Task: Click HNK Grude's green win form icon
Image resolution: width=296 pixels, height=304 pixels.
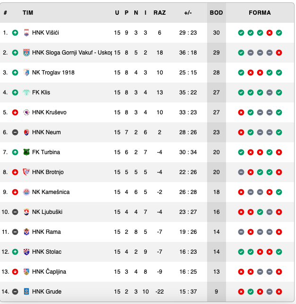Action: click(251, 292)
